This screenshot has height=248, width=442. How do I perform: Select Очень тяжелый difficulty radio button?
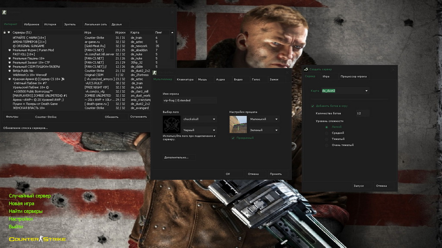point(327,145)
